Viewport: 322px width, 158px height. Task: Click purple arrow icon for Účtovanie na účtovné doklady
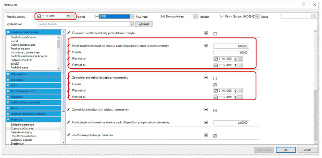(x=206, y=33)
